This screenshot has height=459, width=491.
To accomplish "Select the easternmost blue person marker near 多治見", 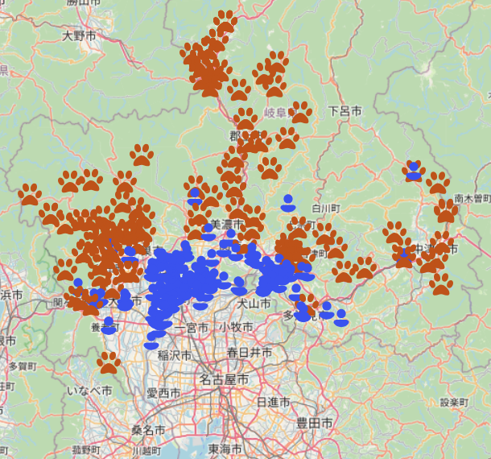I will point(341,318).
